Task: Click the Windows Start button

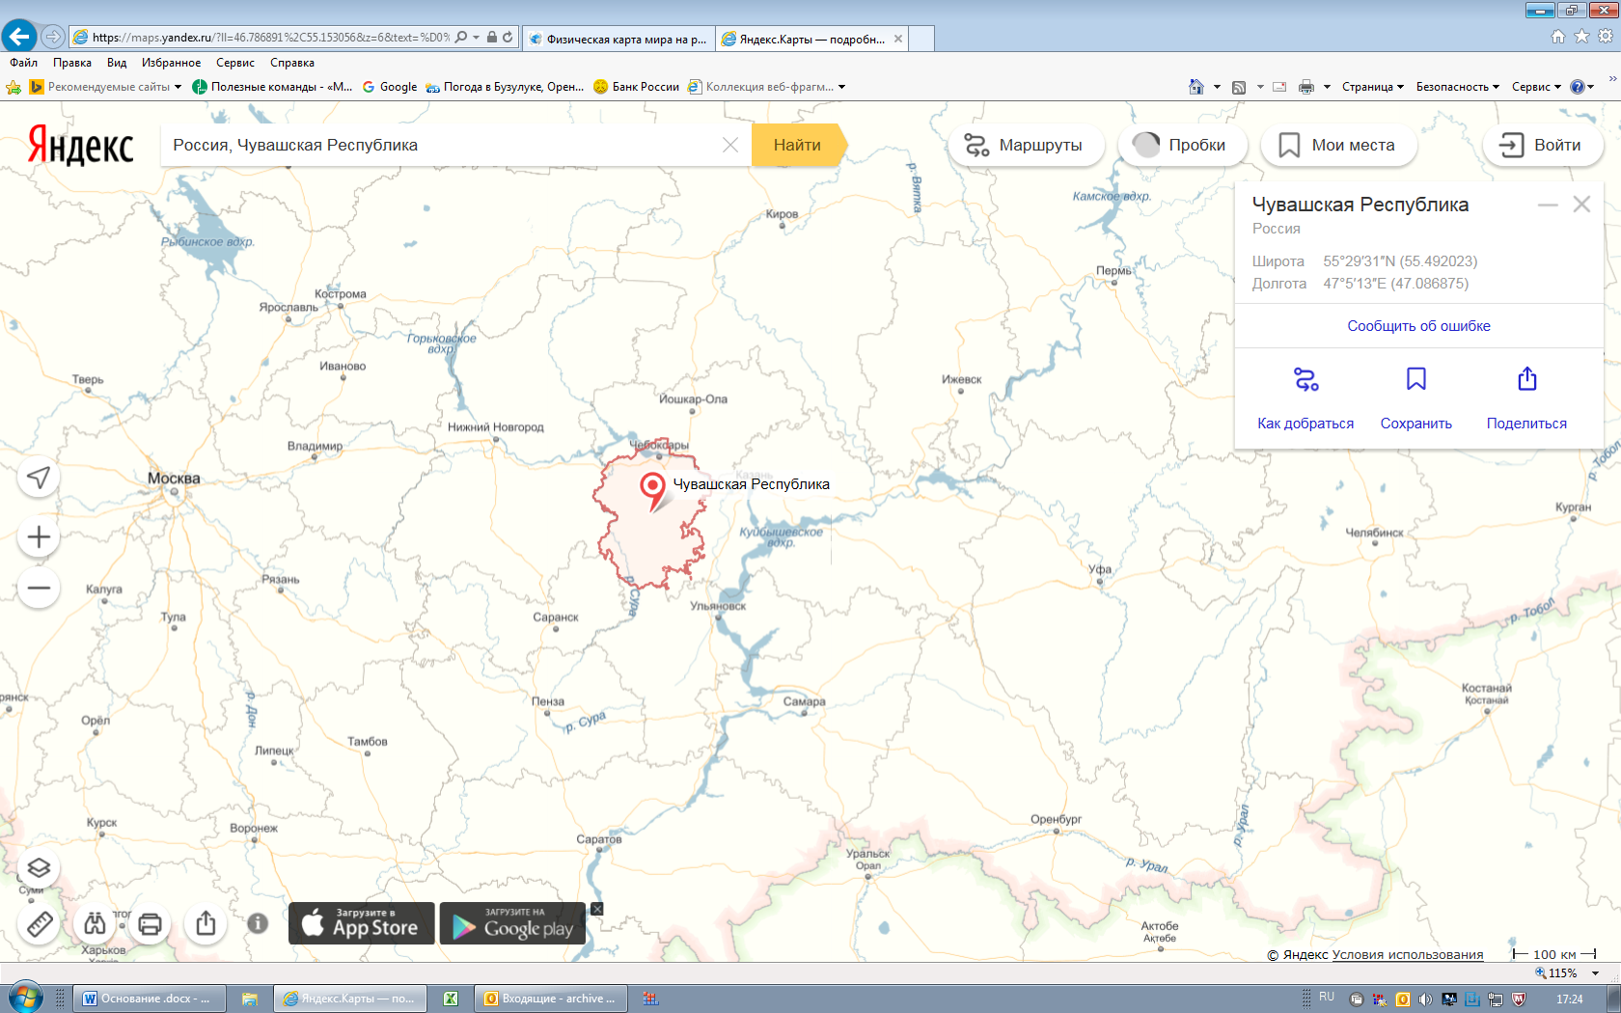Action: [x=26, y=998]
